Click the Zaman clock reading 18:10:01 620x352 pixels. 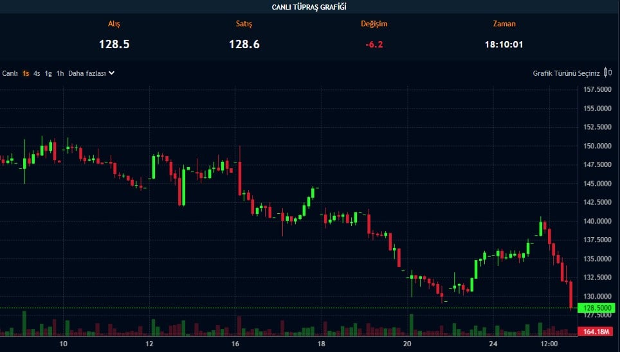(504, 44)
